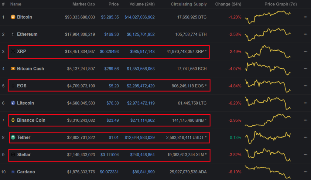Select the Ethereum logo icon

(x=12, y=34)
